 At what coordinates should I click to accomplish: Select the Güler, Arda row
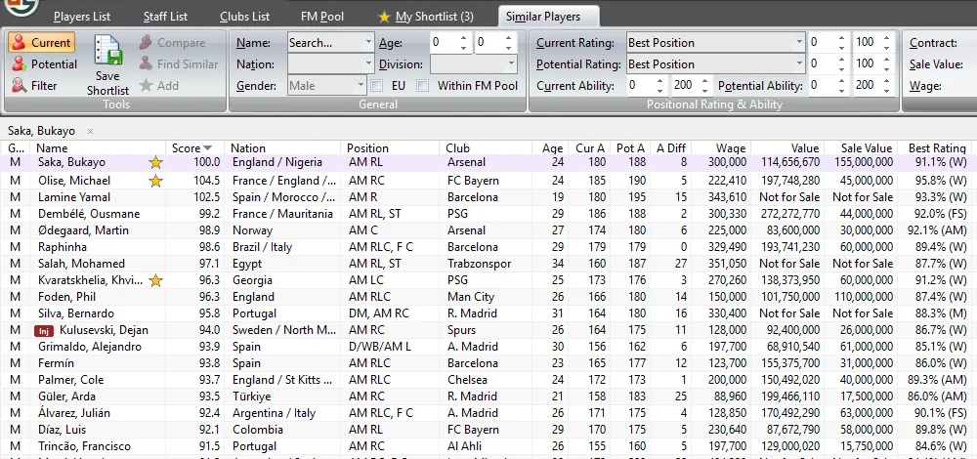coord(486,396)
